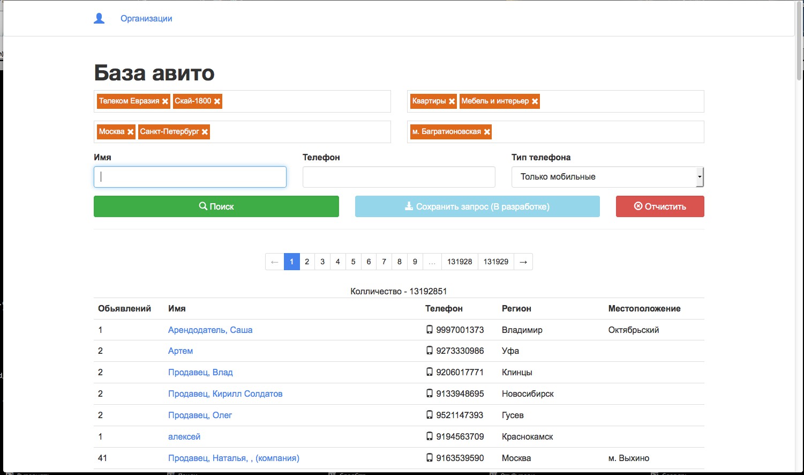
Task: Click region cell Новосибирск
Action: (x=528, y=394)
